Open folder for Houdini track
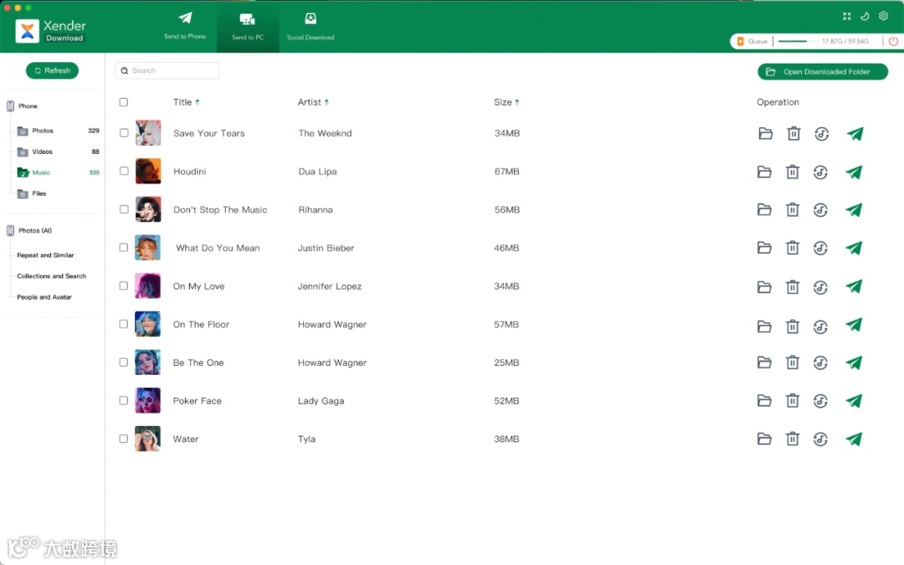 [x=764, y=172]
